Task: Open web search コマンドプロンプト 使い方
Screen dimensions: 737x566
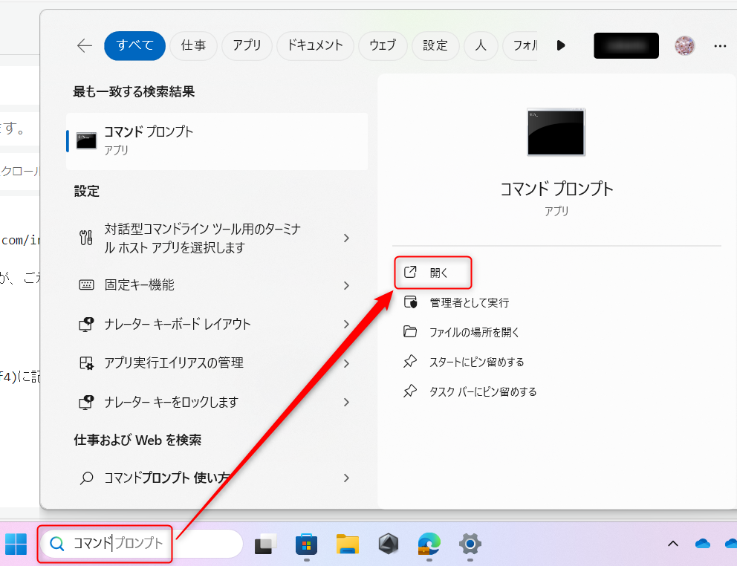Action: coord(217,478)
